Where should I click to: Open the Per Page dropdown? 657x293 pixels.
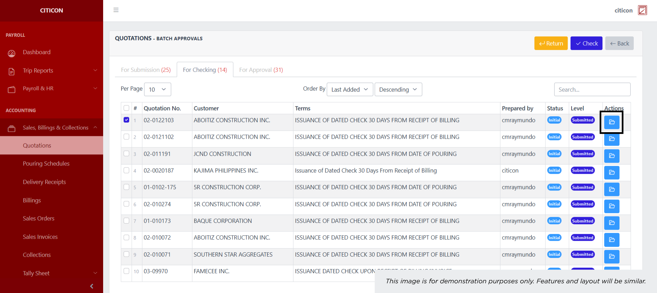[x=157, y=89]
